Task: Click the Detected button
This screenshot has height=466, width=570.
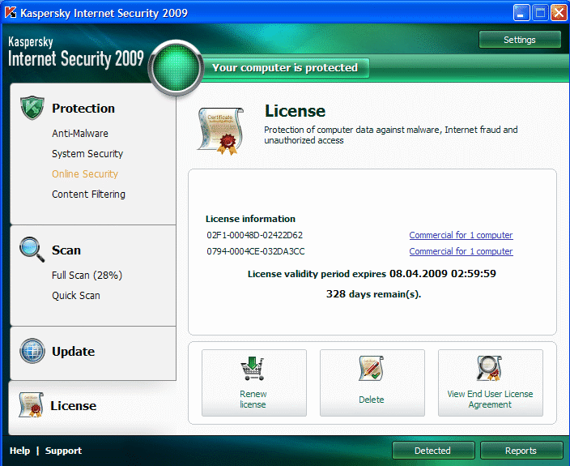Action: coord(433,451)
